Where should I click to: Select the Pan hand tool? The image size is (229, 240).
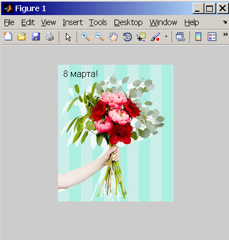(113, 37)
